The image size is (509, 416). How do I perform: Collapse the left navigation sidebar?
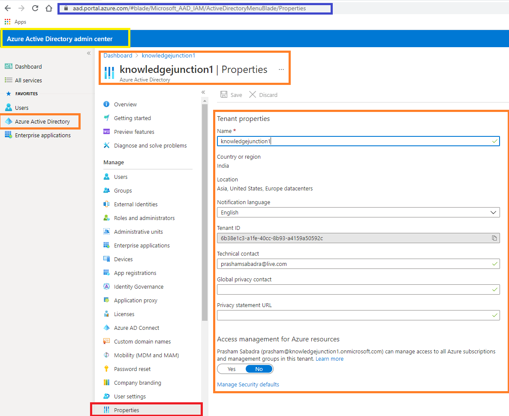(x=88, y=53)
